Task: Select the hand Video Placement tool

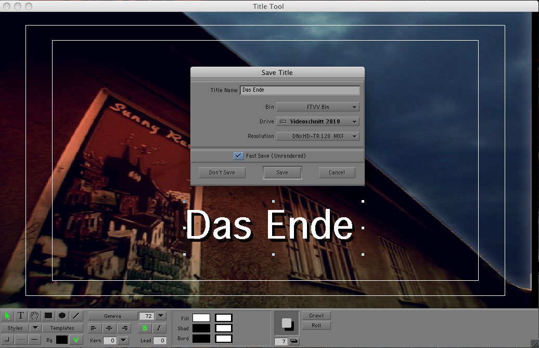Action: (x=35, y=316)
